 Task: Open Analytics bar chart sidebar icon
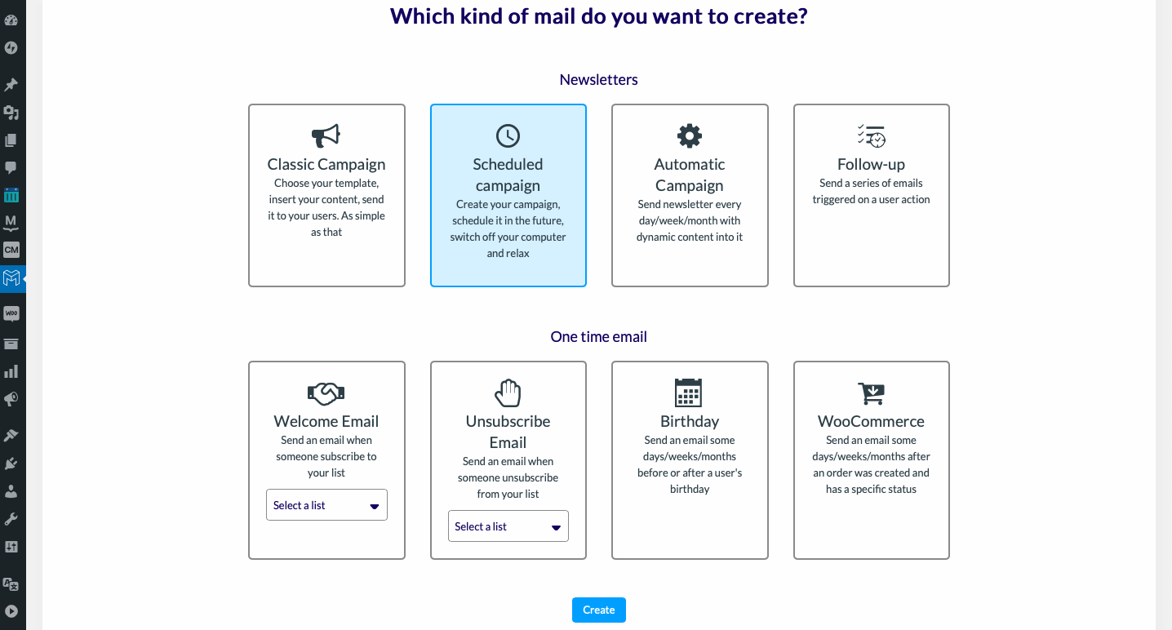tap(11, 371)
